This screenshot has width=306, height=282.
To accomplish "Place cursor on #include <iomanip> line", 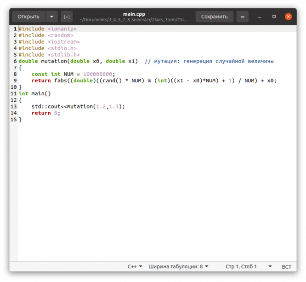I will click(48, 29).
